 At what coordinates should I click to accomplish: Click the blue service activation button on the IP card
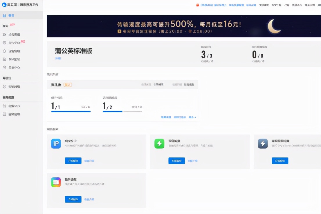pyautogui.click(x=73, y=161)
